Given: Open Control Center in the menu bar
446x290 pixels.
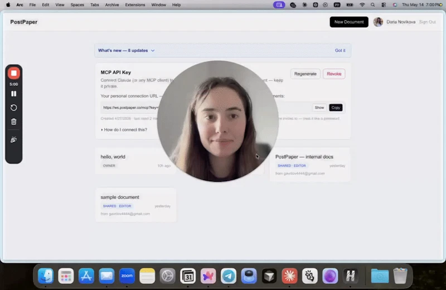Looking at the screenshot, I should [384, 5].
